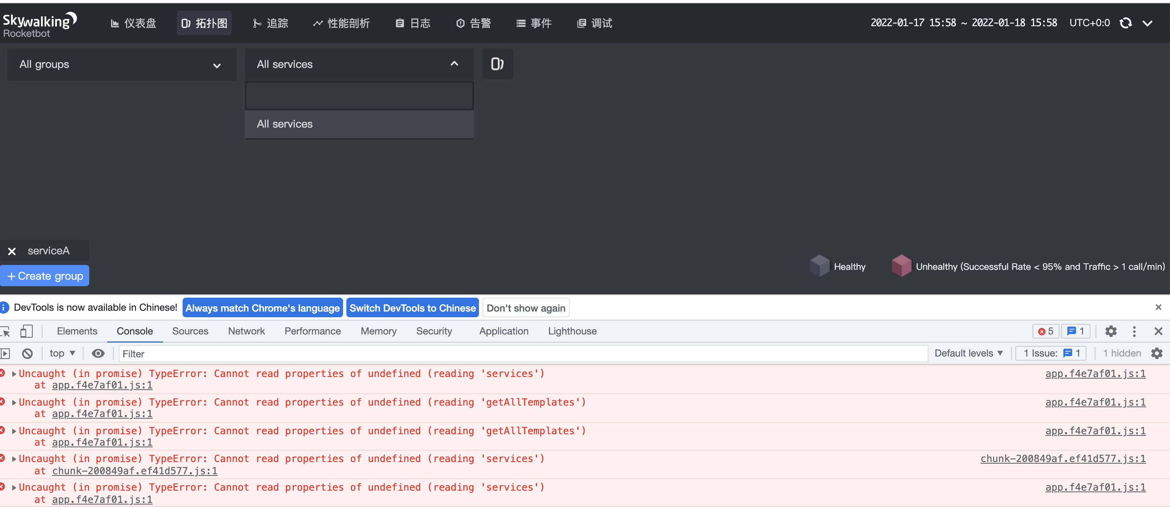Image resolution: width=1170 pixels, height=507 pixels.
Task: Toggle the device emulation icon in DevTools
Action: click(x=27, y=332)
